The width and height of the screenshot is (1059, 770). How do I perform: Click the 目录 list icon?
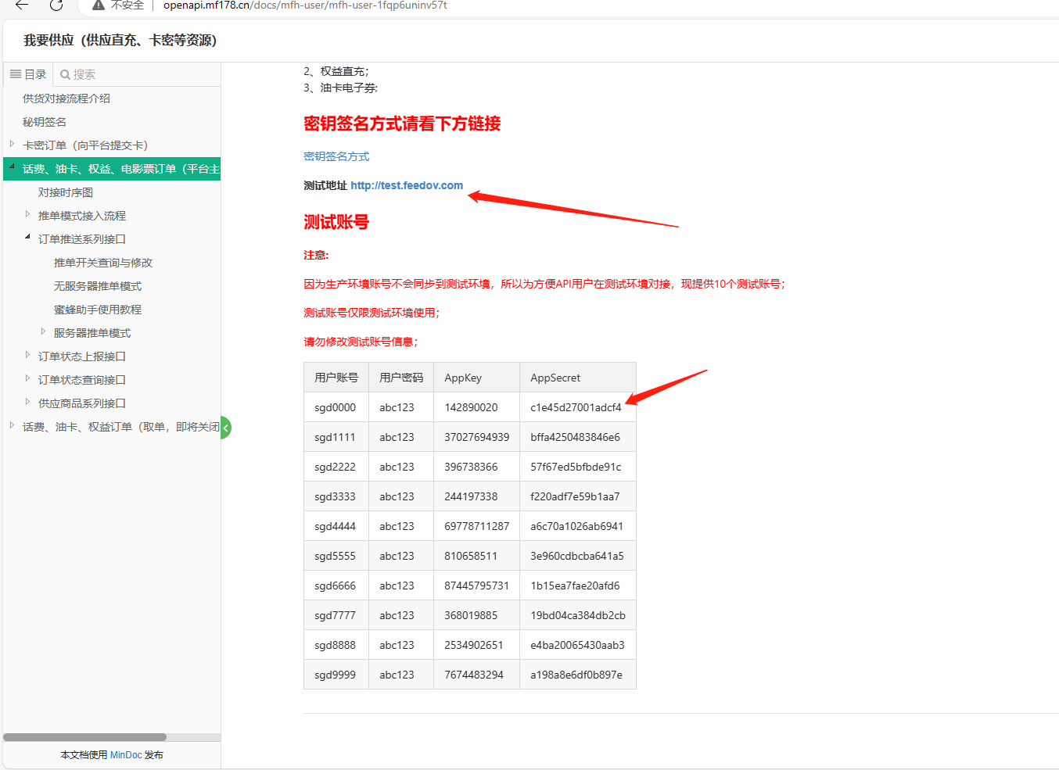pos(16,74)
